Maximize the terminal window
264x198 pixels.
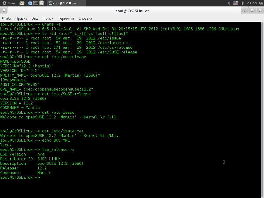(252, 10)
